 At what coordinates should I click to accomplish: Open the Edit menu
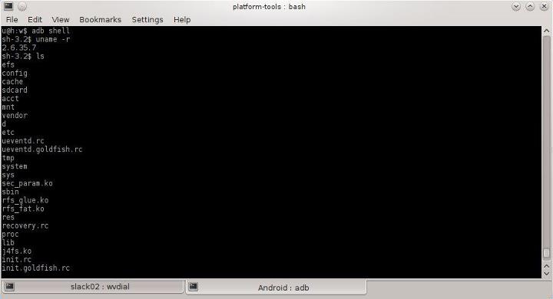[35, 20]
